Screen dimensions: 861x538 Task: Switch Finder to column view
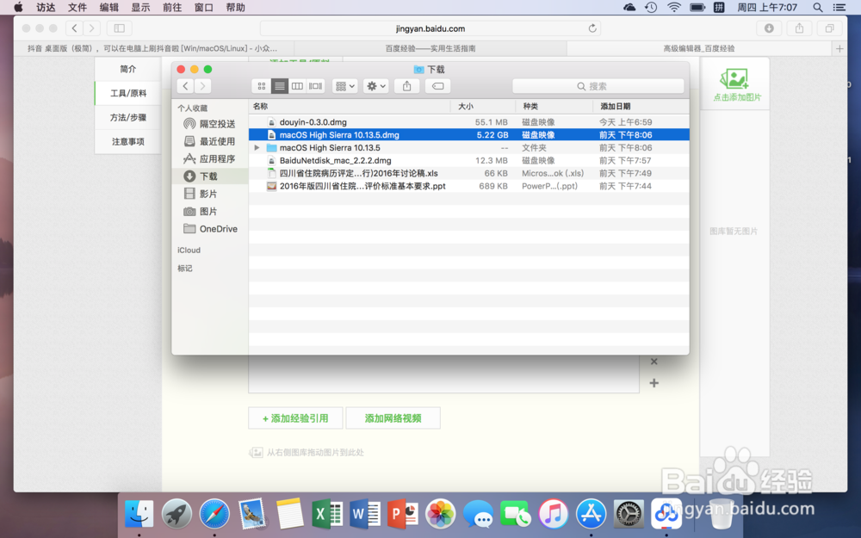pos(297,86)
